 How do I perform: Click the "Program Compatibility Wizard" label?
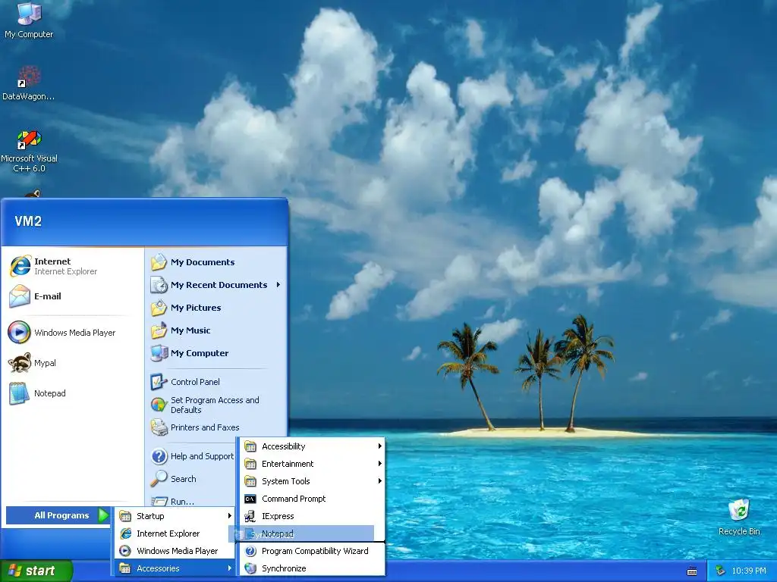315,551
